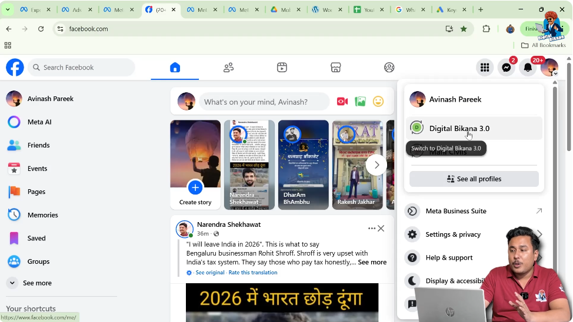Add Photo/video from composer icon
Image resolution: width=573 pixels, height=322 pixels.
pyautogui.click(x=360, y=102)
